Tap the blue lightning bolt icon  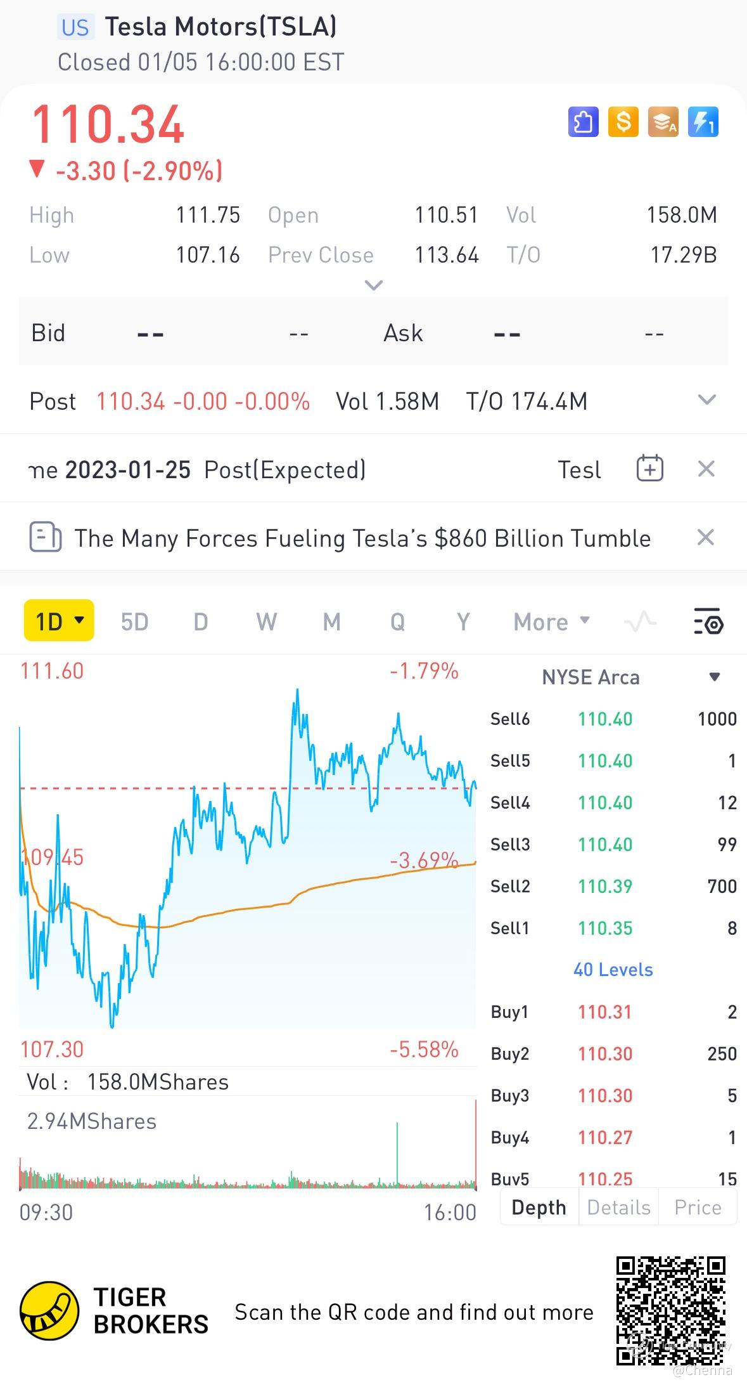(x=703, y=122)
